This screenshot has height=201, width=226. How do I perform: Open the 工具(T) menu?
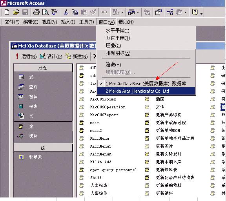click(x=86, y=22)
